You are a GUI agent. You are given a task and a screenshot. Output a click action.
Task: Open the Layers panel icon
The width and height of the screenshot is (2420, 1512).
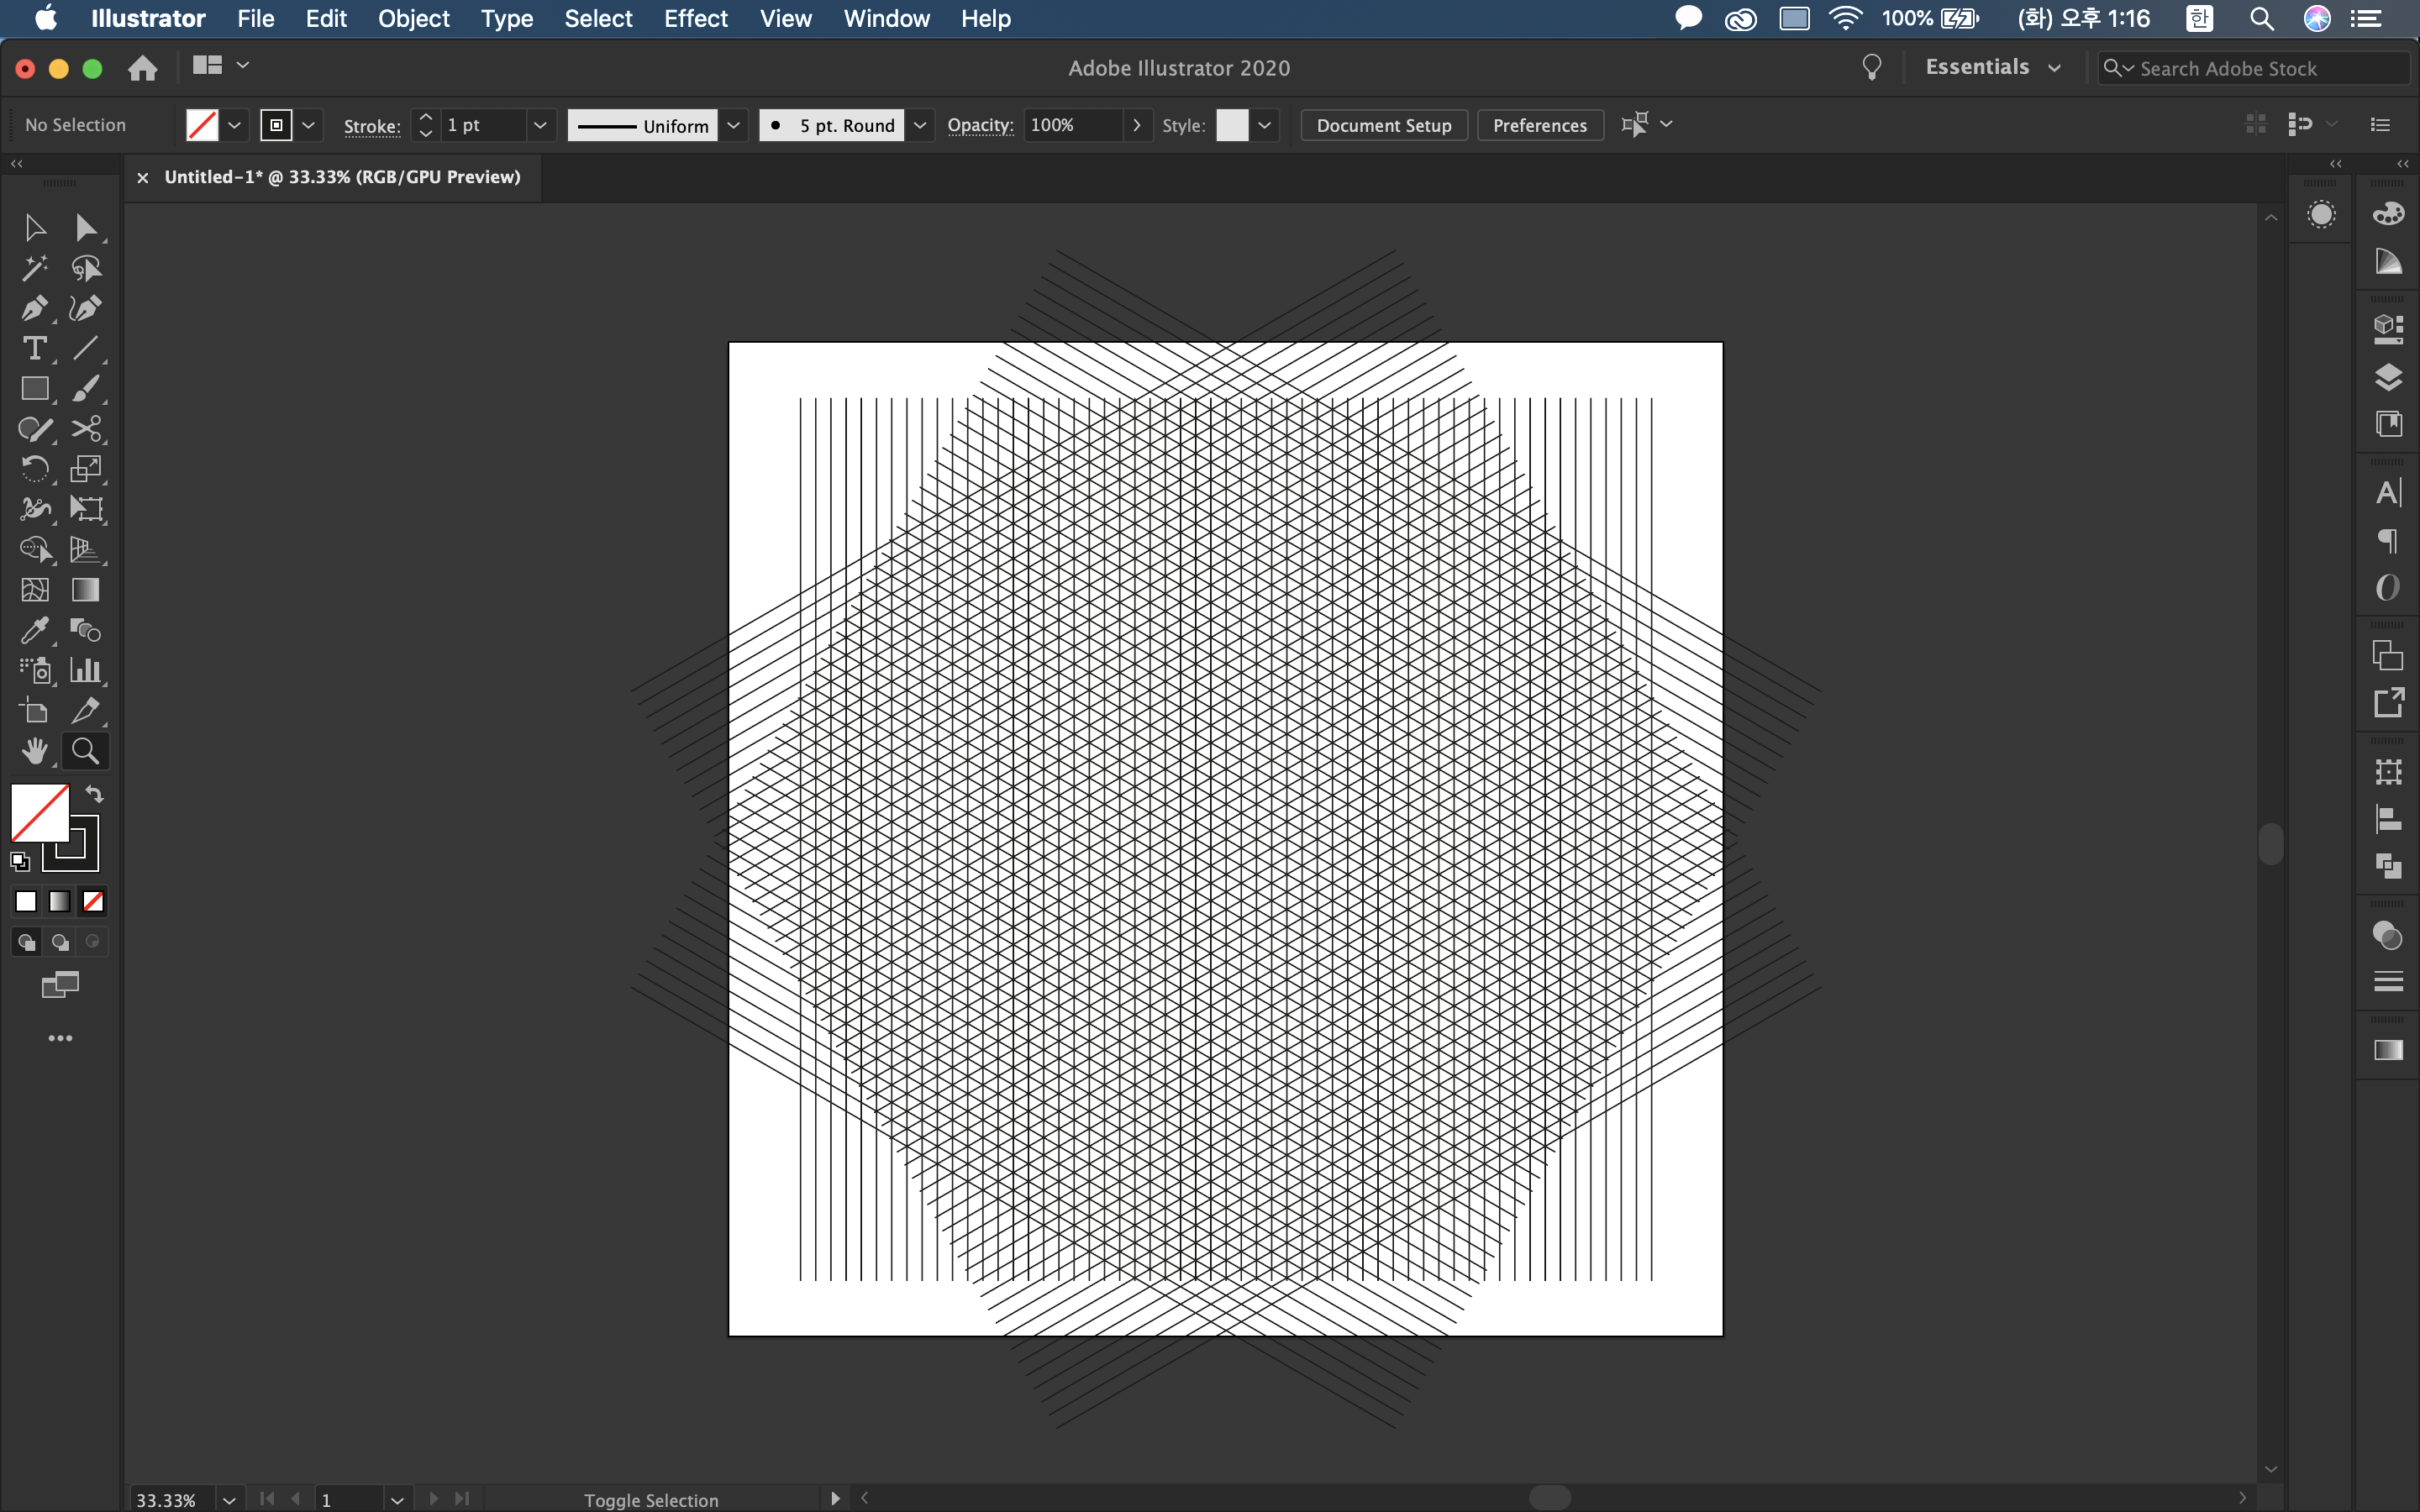(x=2388, y=377)
